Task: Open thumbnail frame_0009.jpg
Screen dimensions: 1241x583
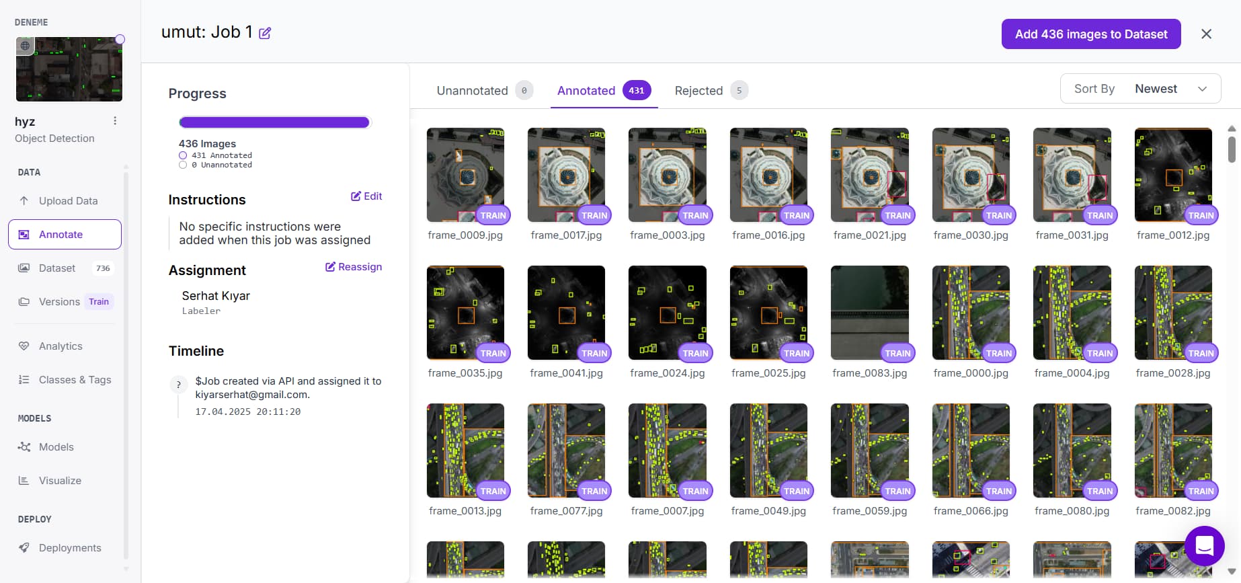Action: point(465,175)
